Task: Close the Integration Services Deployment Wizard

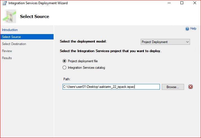Action: (x=195, y=3)
